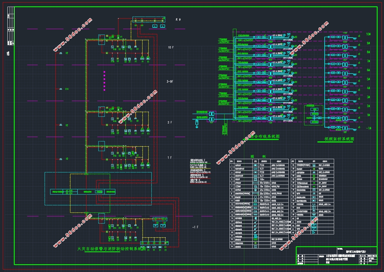Click the XL21 cabinet symbol in legend row 2
The width and height of the screenshot is (384, 272).
tap(255, 169)
